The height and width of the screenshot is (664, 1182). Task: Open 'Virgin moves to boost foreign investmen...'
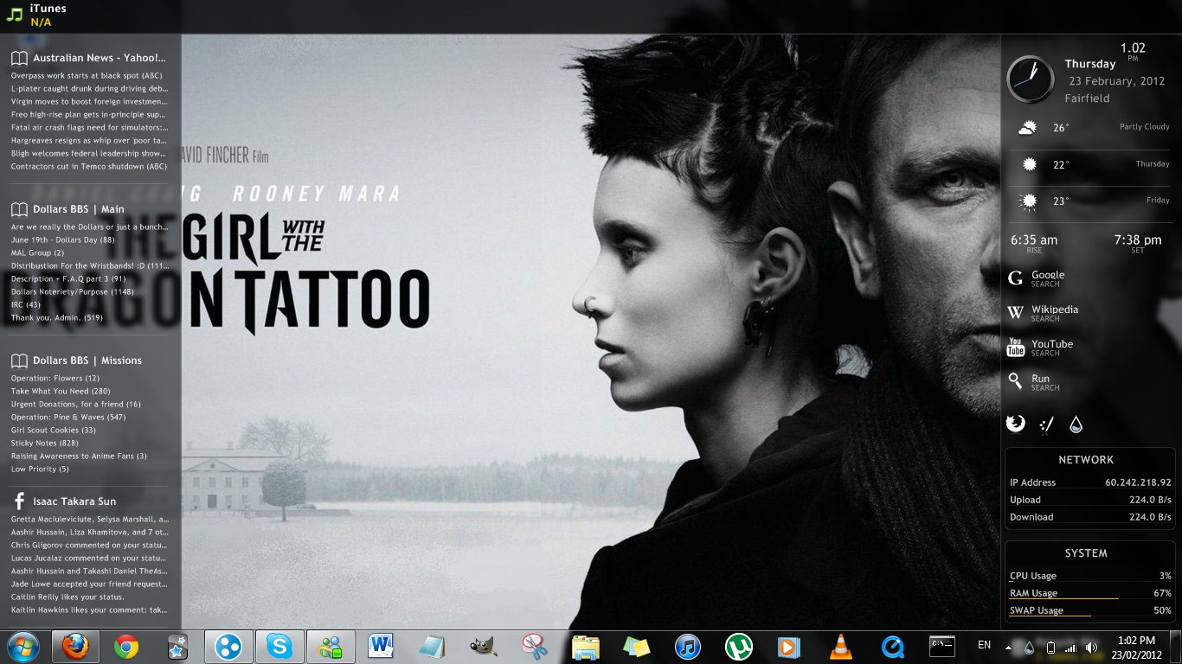(89, 101)
